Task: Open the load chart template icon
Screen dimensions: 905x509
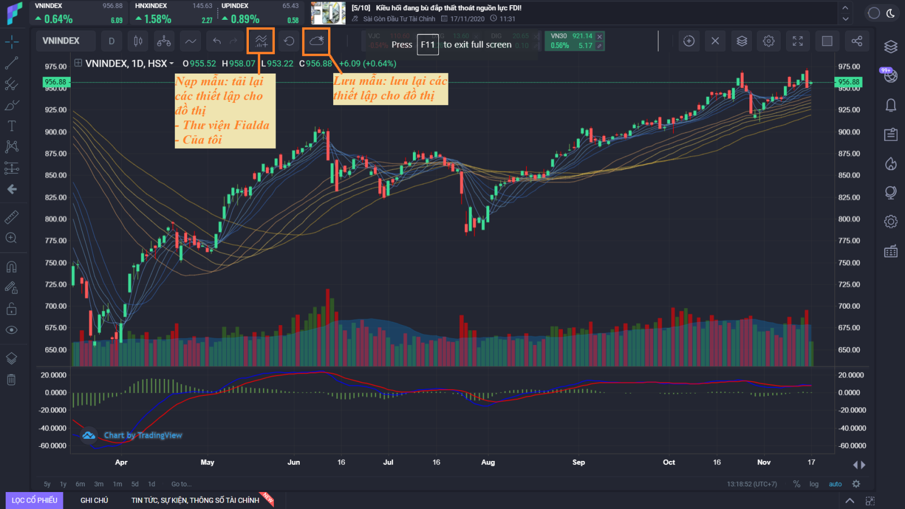Action: click(261, 41)
